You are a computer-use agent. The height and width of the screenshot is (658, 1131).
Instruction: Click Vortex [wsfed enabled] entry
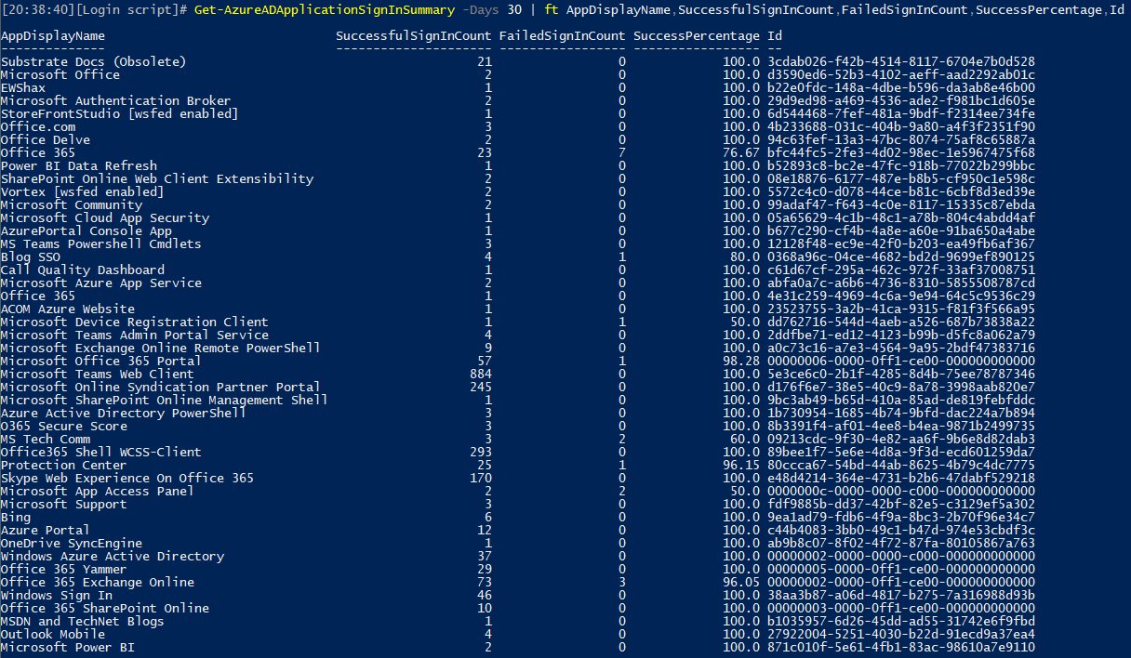click(83, 191)
